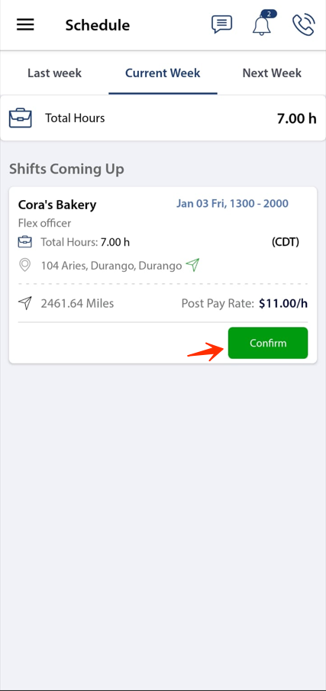
Task: Tap the green navigation arrow by address
Action: pyautogui.click(x=192, y=265)
